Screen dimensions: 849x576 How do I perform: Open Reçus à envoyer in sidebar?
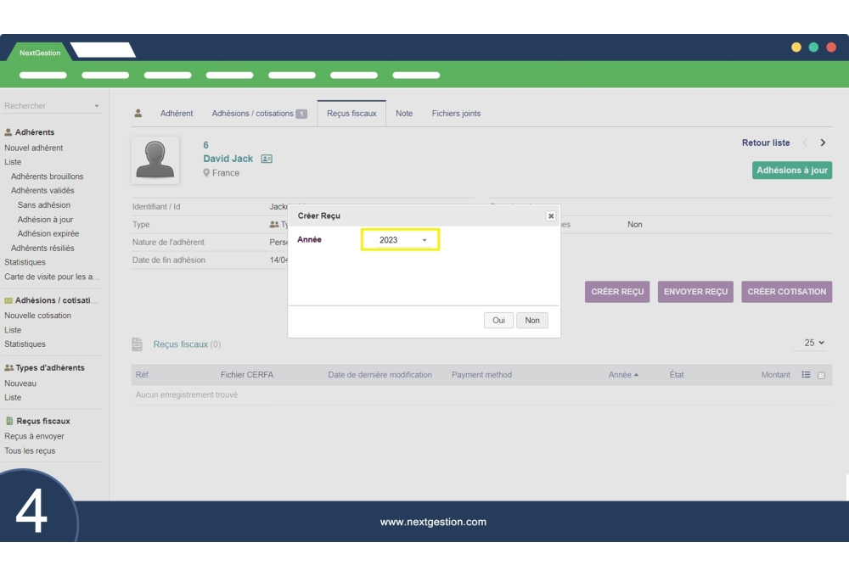[x=34, y=436]
